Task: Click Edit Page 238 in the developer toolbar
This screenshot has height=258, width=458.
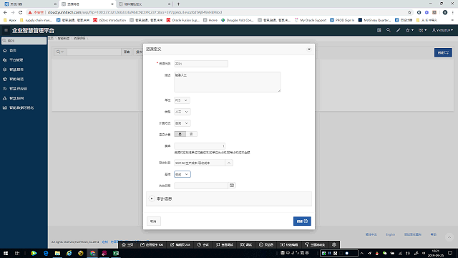Action: click(180, 245)
